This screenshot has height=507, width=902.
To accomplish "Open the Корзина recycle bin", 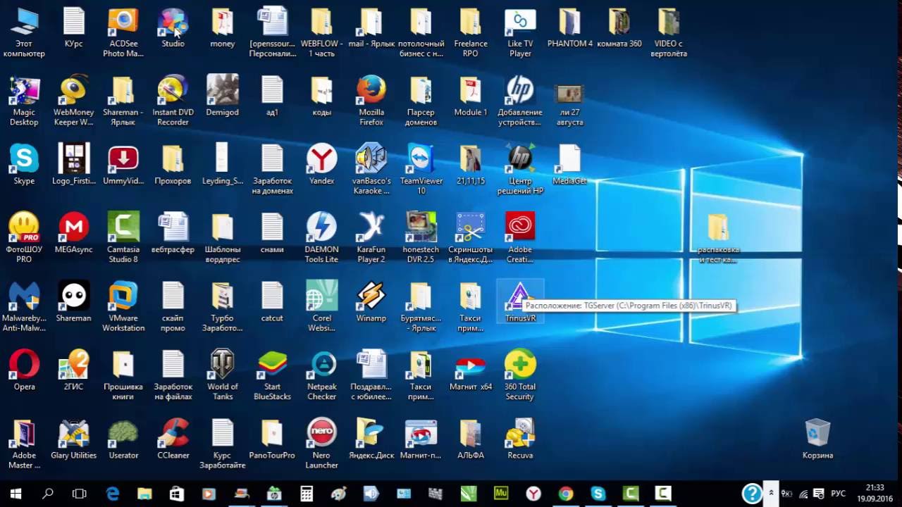I will coord(817,439).
